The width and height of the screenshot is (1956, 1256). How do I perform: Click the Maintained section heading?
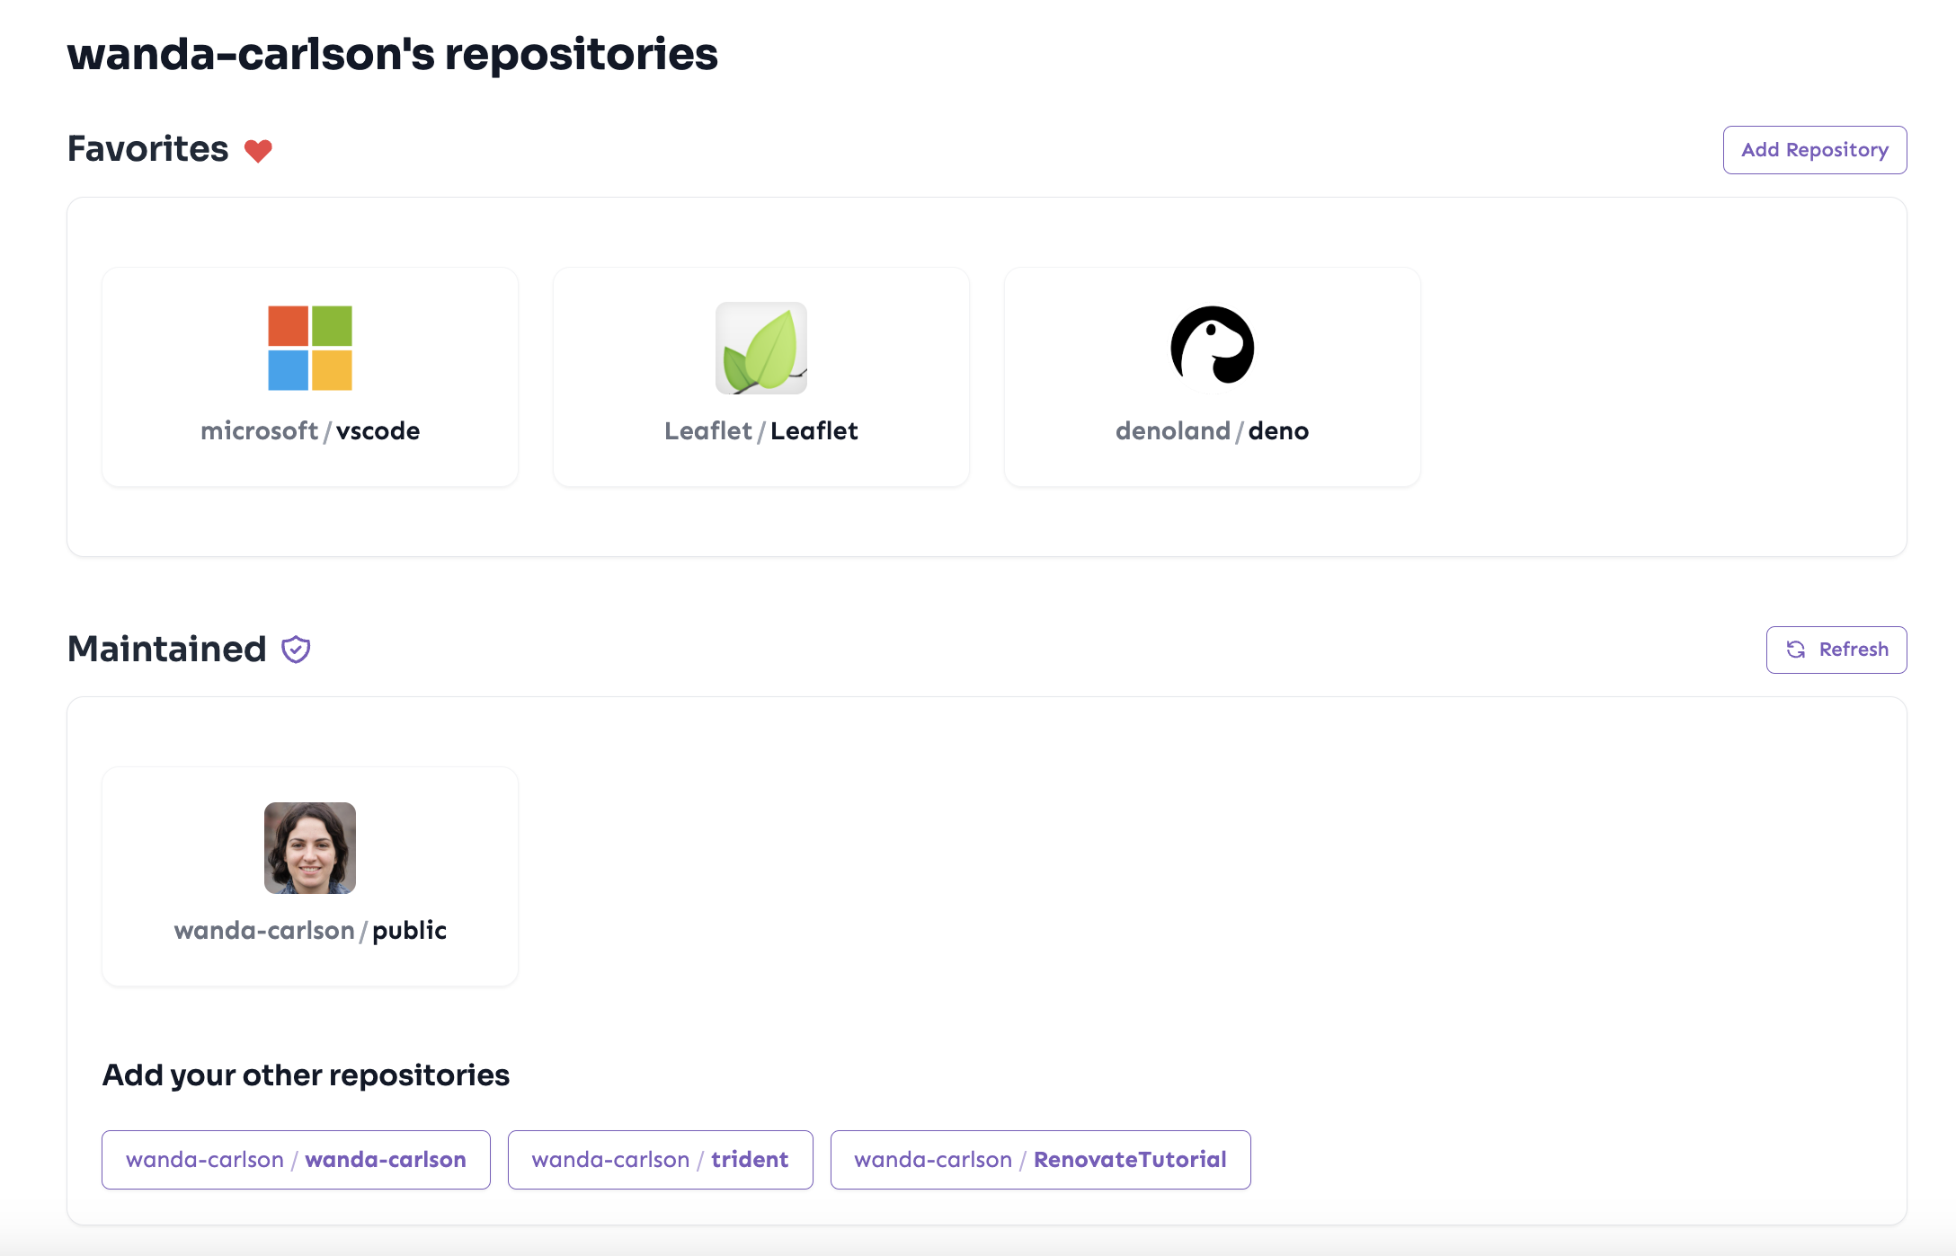pyautogui.click(x=167, y=649)
